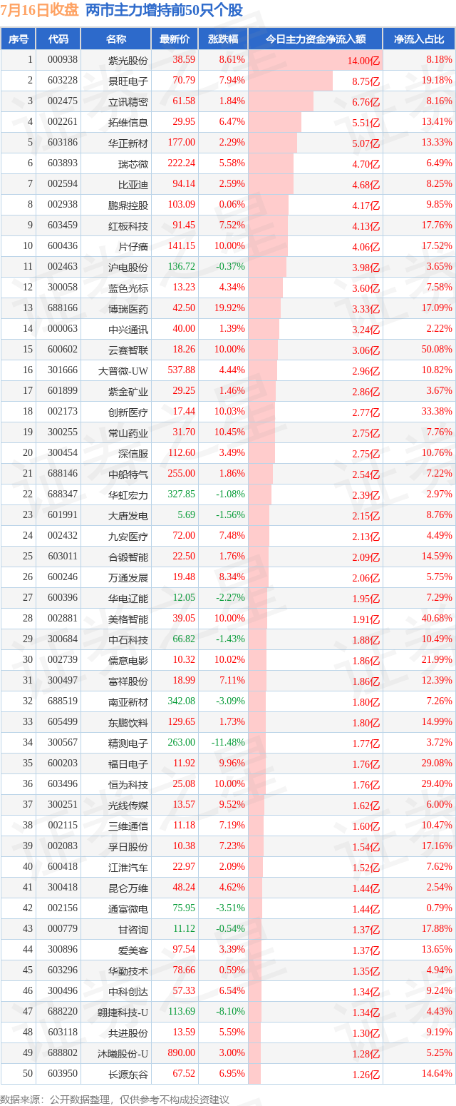Image resolution: width=456 pixels, height=1106 pixels.
Task: Click the 序号 column header
Action: [19, 39]
